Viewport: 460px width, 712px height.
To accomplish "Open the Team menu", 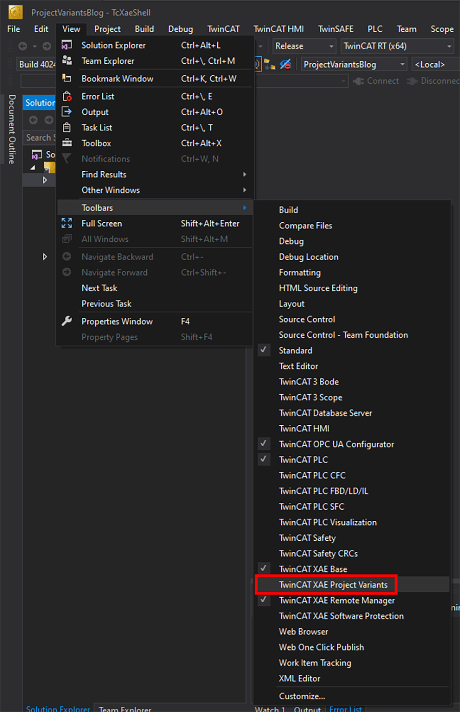I will pyautogui.click(x=407, y=29).
